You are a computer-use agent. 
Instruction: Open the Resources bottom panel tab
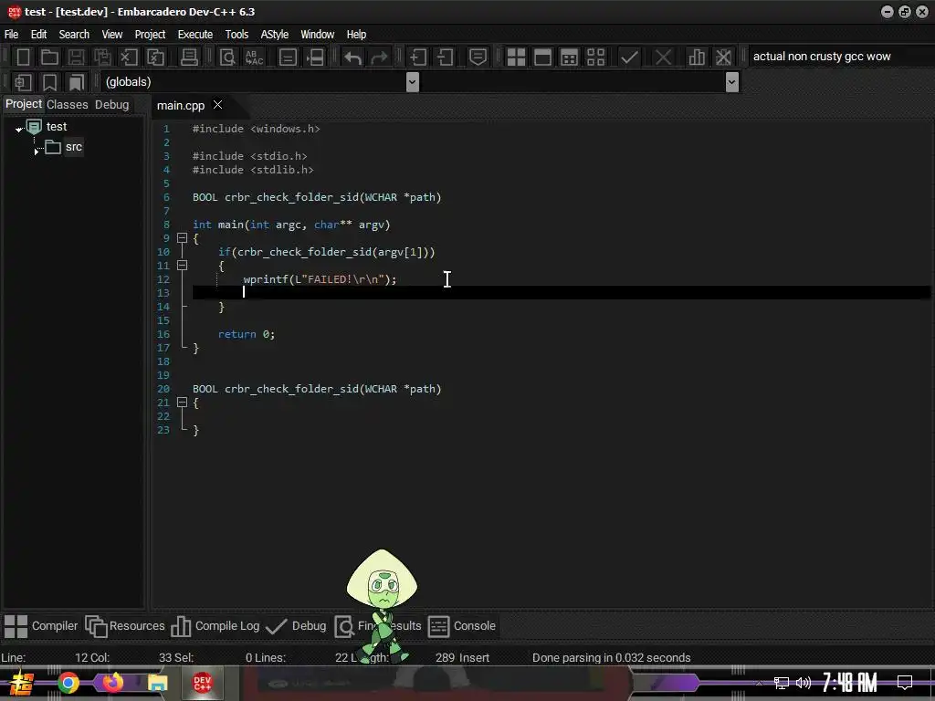pyautogui.click(x=124, y=626)
